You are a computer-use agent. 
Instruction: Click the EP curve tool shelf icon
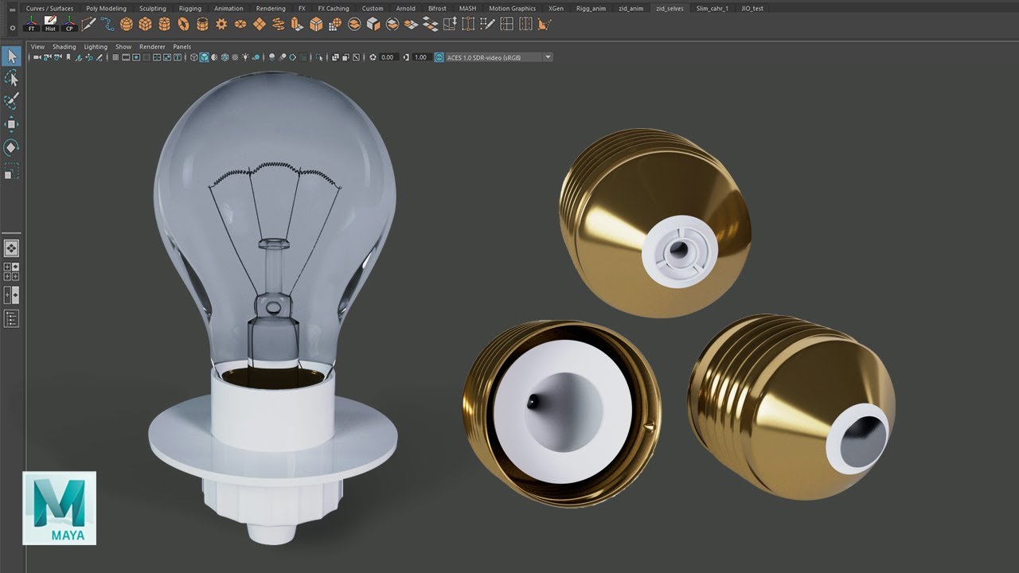tap(107, 24)
